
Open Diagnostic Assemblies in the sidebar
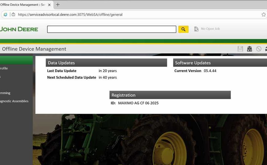pyautogui.click(x=14, y=101)
